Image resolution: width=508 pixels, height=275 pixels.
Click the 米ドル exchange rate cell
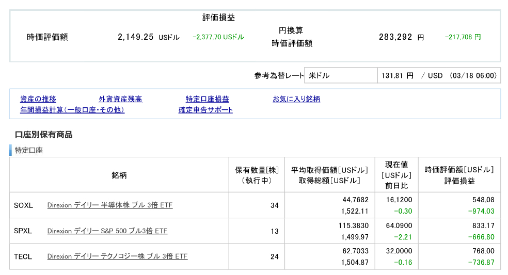coord(341,75)
